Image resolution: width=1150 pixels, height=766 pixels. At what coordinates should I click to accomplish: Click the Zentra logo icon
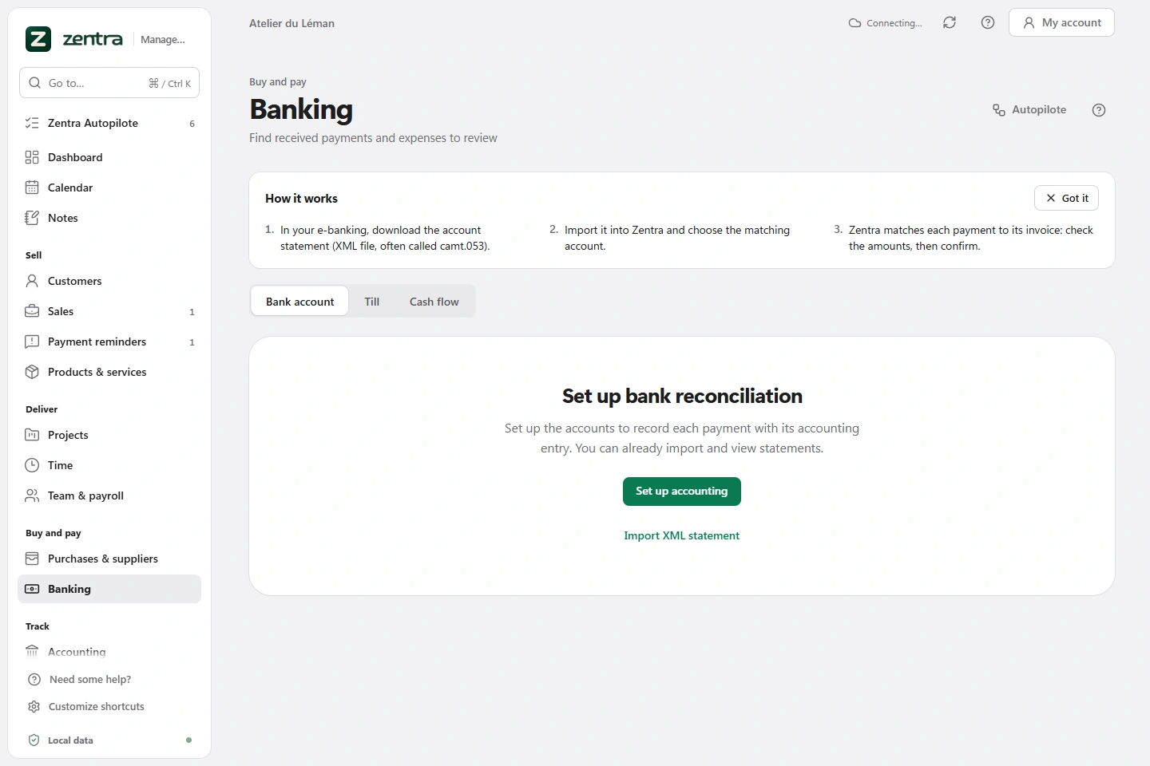click(38, 39)
